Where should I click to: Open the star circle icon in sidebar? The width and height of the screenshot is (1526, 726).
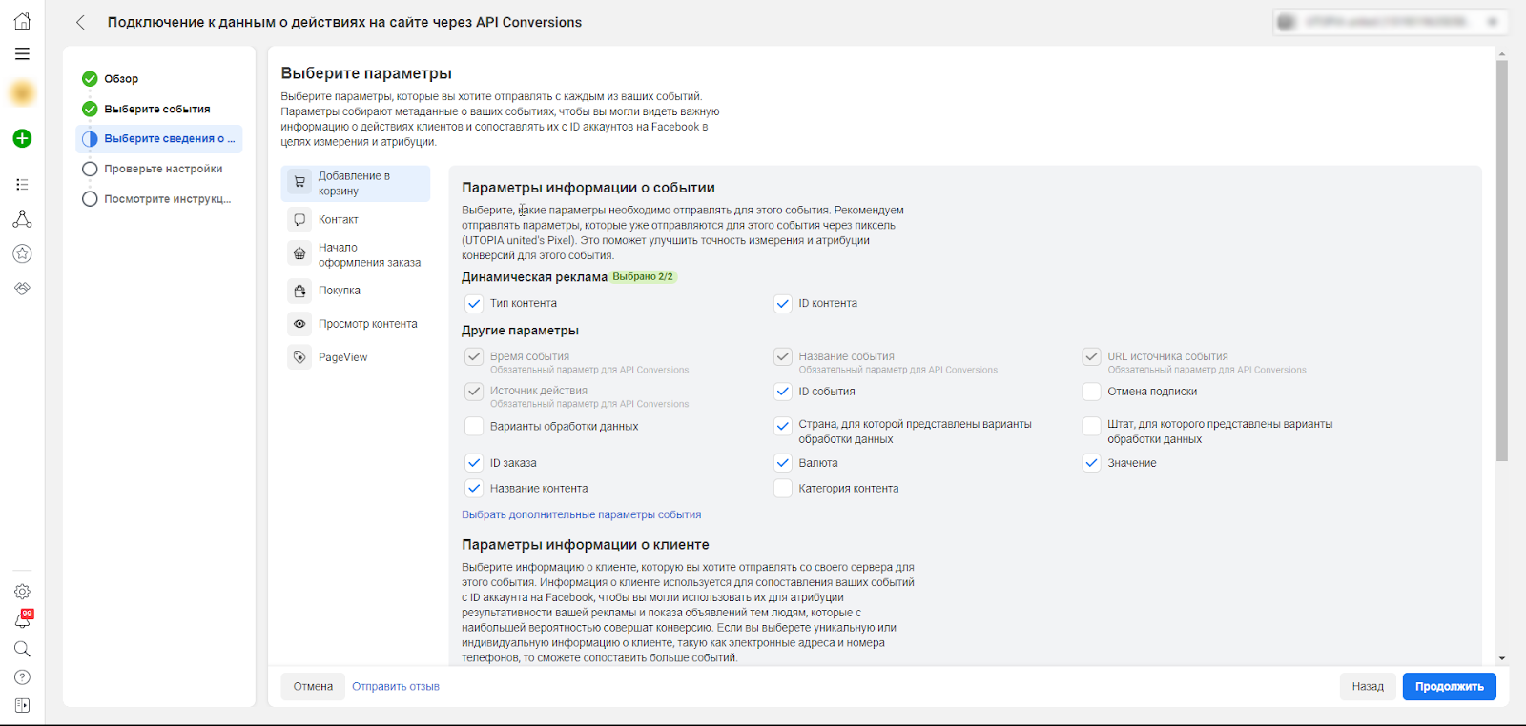point(22,253)
